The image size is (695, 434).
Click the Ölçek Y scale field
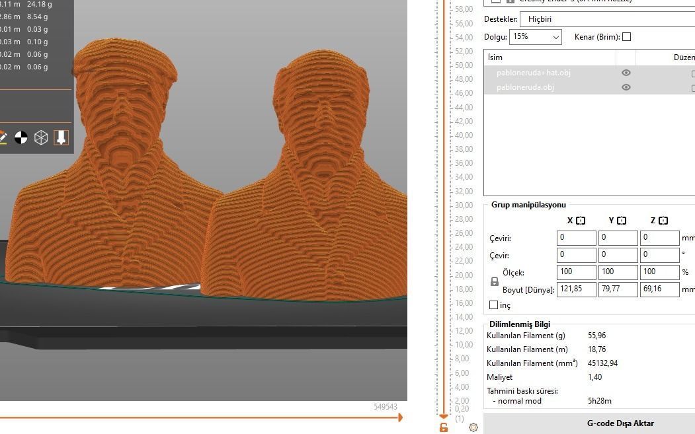pos(618,272)
